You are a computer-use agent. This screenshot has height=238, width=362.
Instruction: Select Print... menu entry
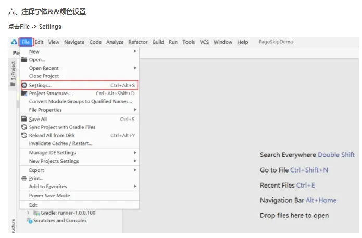79,178
